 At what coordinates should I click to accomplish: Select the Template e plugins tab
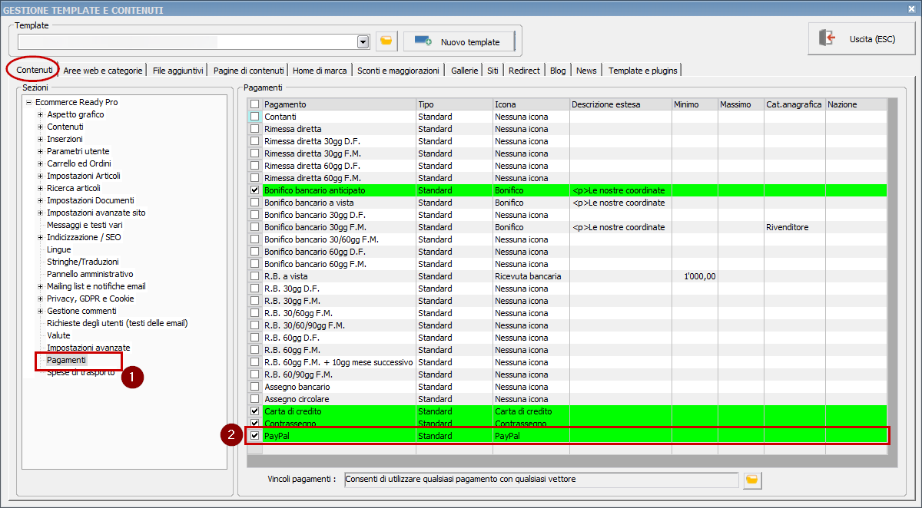(x=643, y=71)
